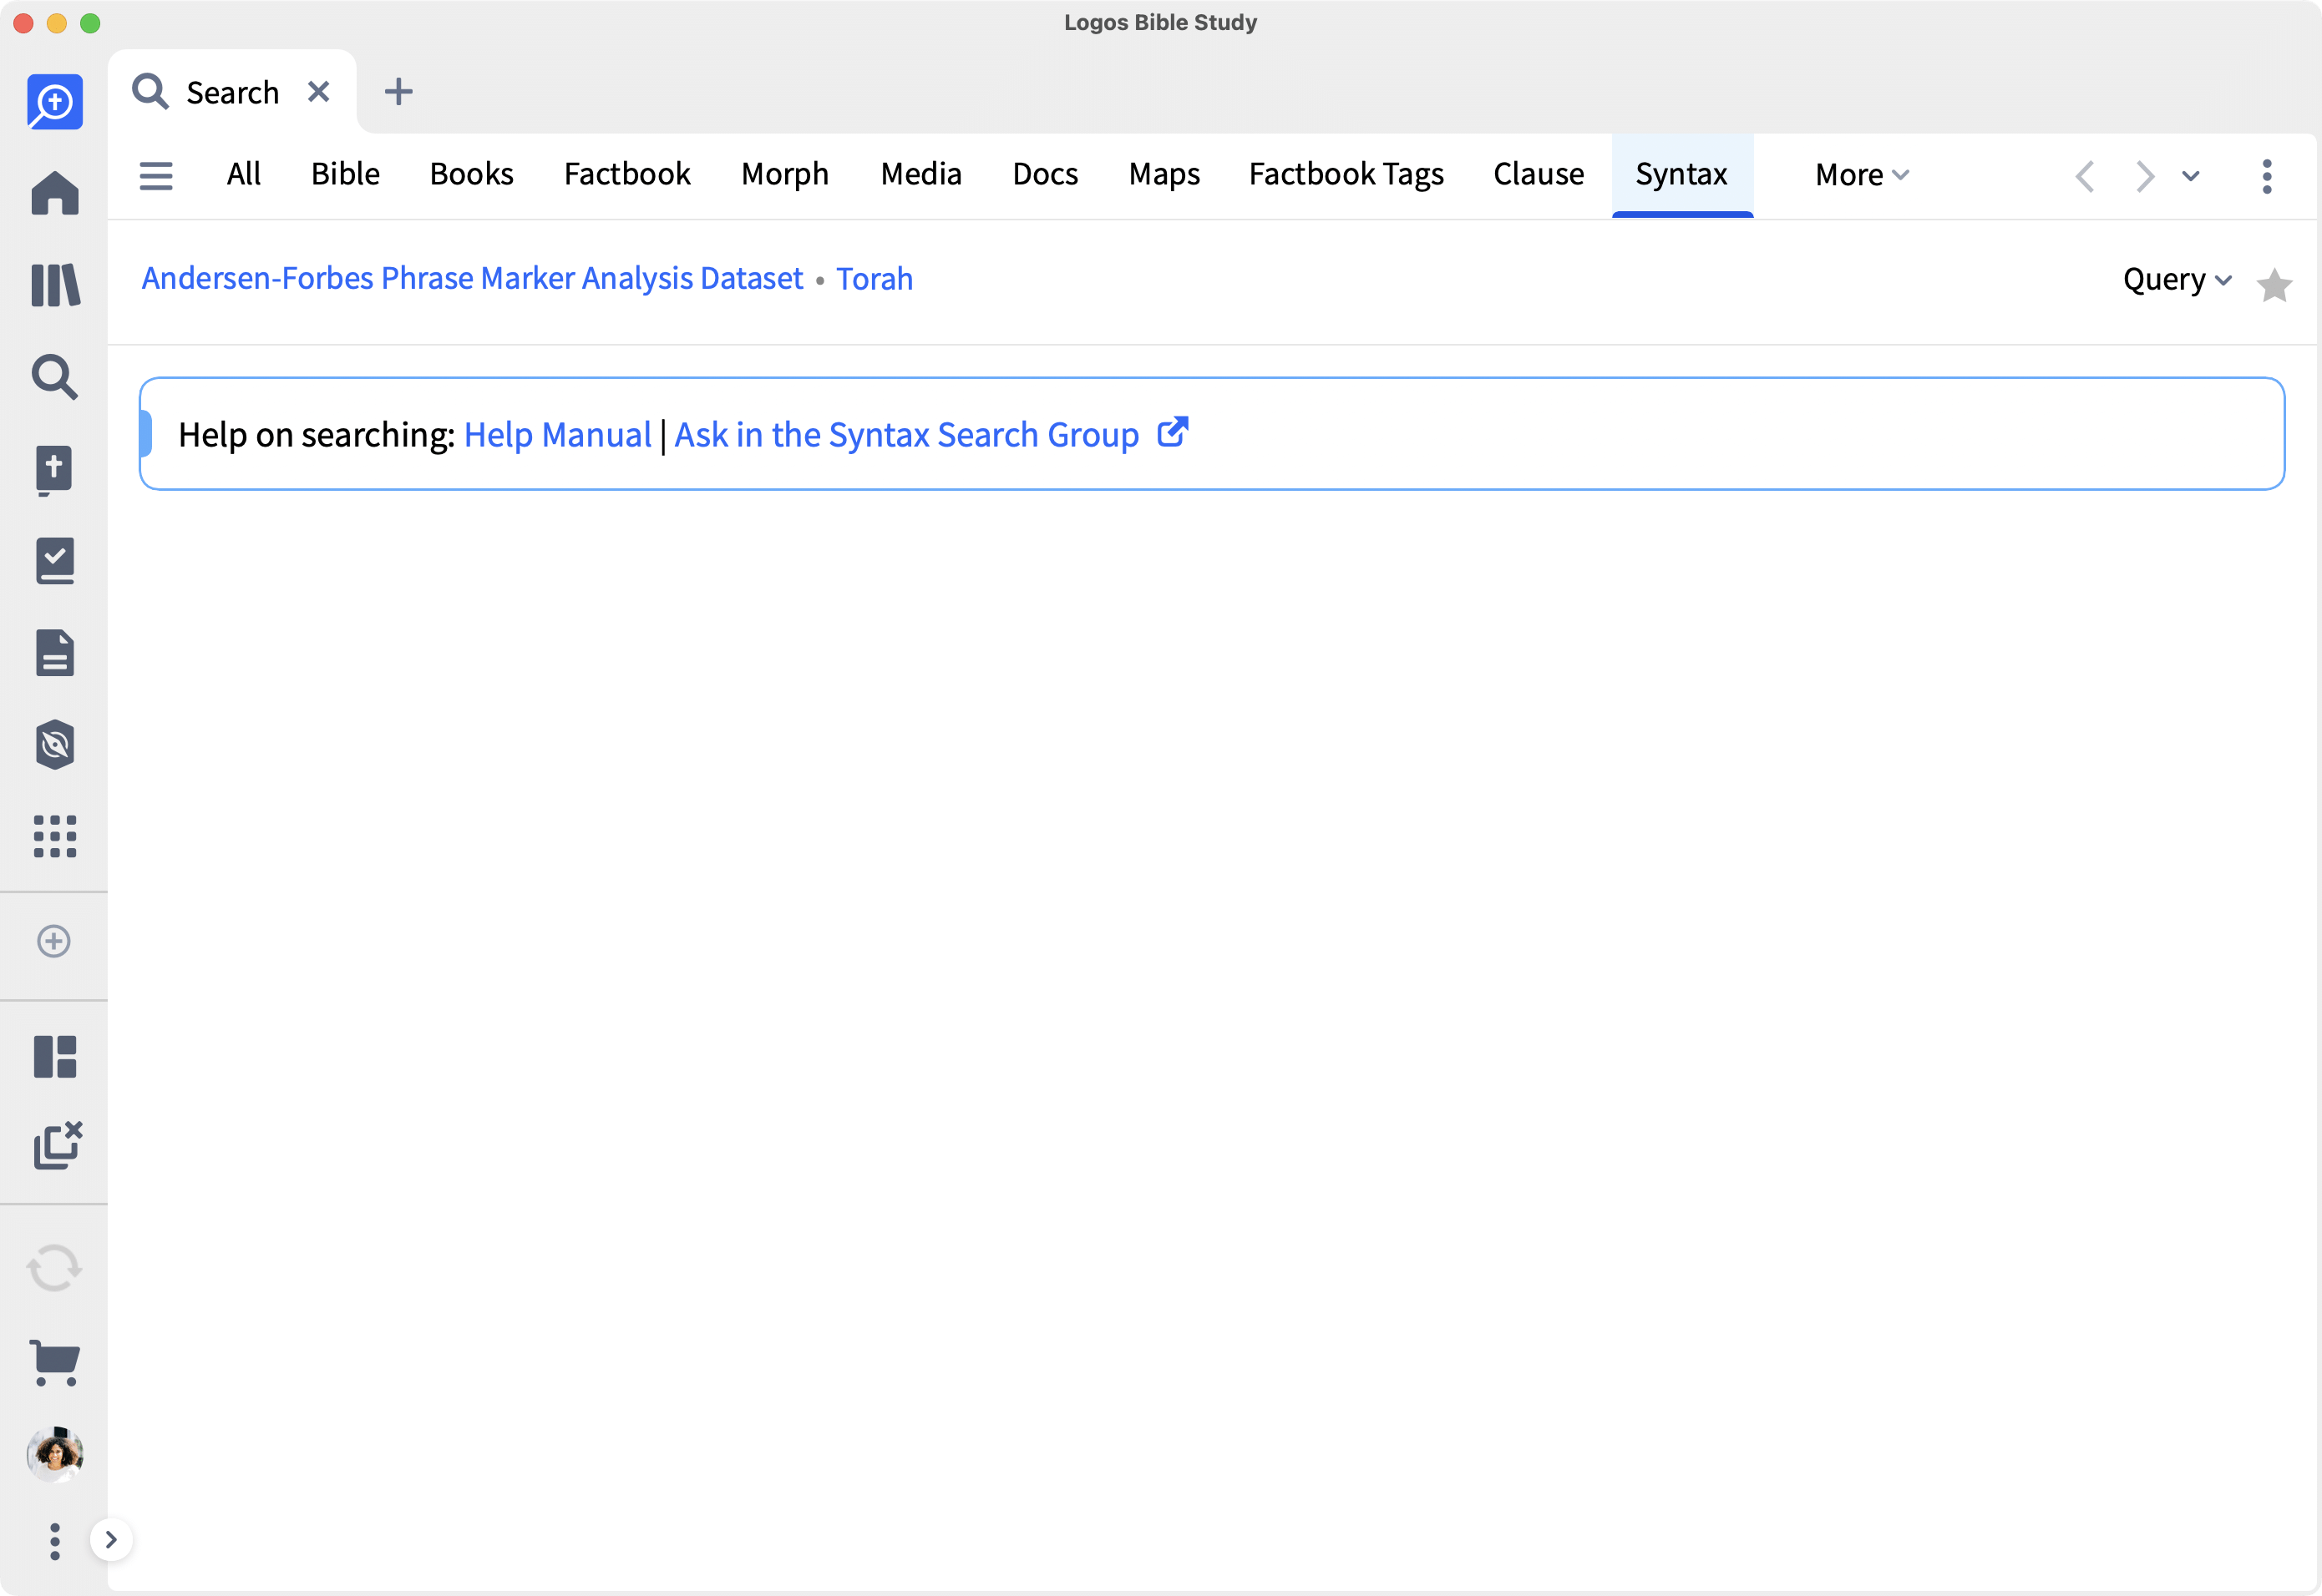Switch to the Books search tab

471,174
